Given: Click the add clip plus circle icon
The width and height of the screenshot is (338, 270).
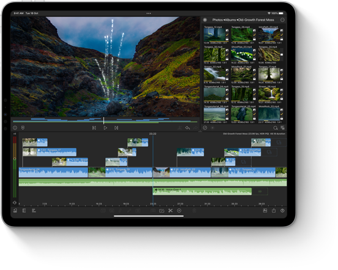Looking at the screenshot, I should 179,211.
